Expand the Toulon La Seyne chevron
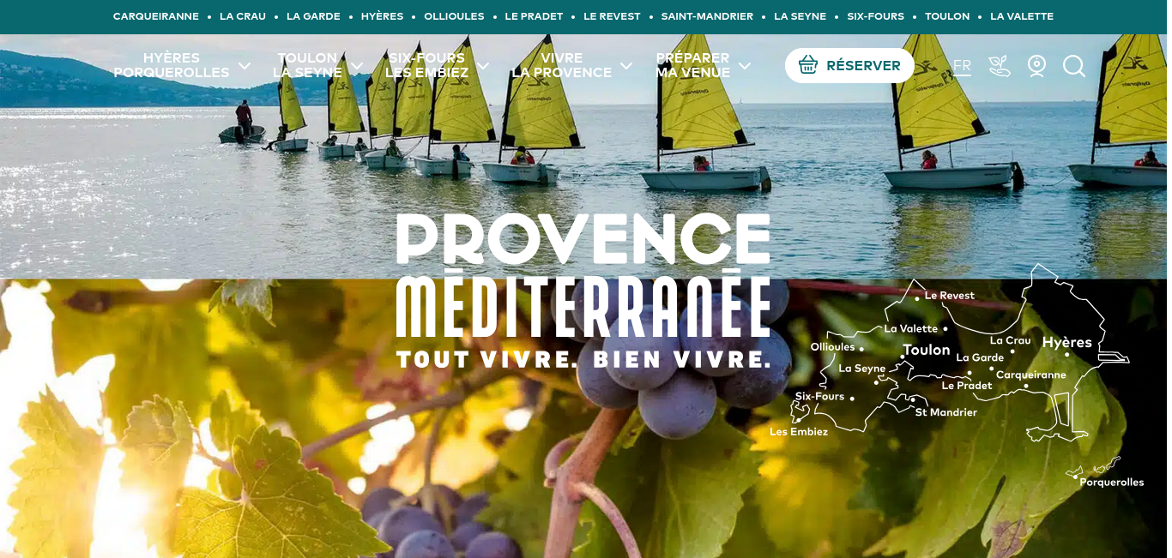Image resolution: width=1172 pixels, height=558 pixels. tap(357, 66)
